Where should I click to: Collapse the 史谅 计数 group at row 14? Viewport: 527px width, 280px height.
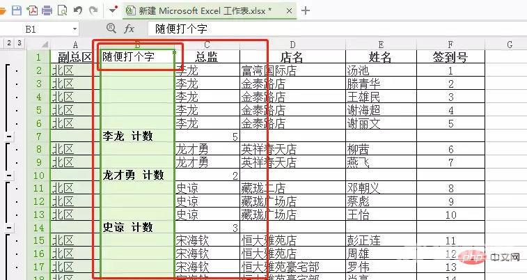(x=9, y=228)
